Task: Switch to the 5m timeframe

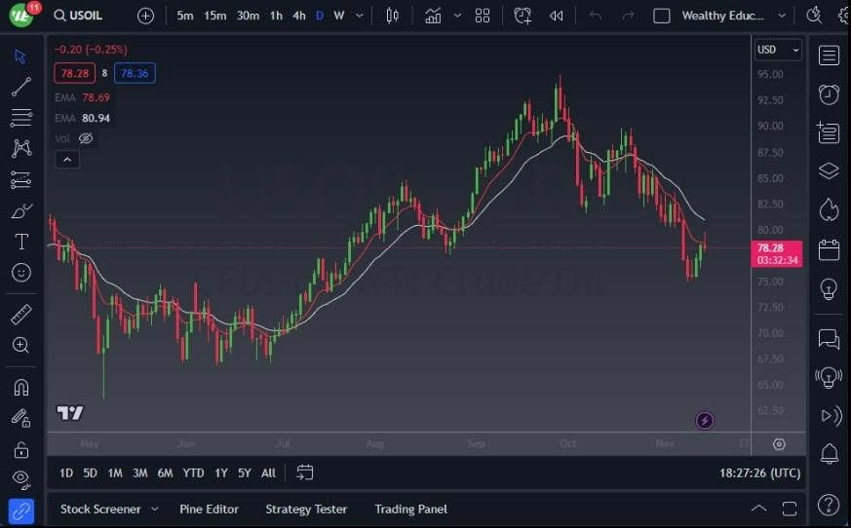Action: point(185,16)
